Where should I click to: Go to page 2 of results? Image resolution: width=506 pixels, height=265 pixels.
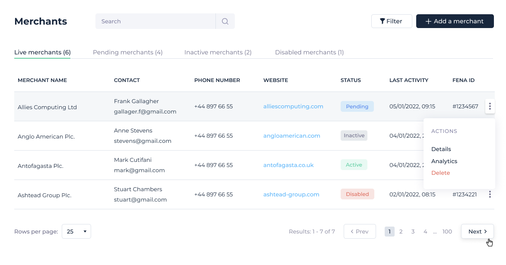(x=401, y=232)
